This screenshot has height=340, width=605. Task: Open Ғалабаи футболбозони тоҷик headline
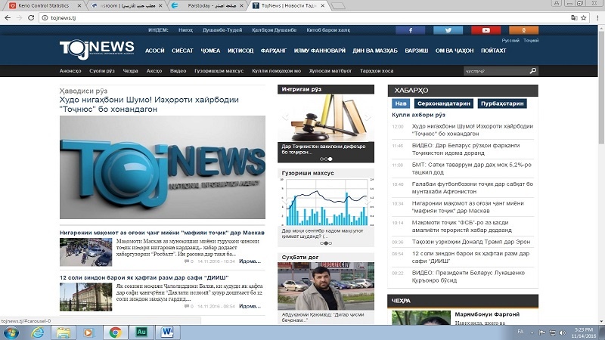pos(472,187)
